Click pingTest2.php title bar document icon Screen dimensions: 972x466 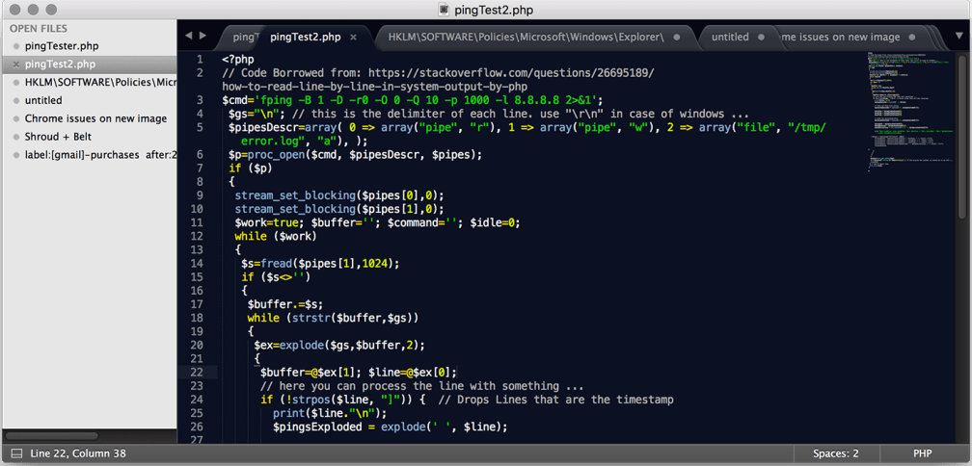point(444,10)
